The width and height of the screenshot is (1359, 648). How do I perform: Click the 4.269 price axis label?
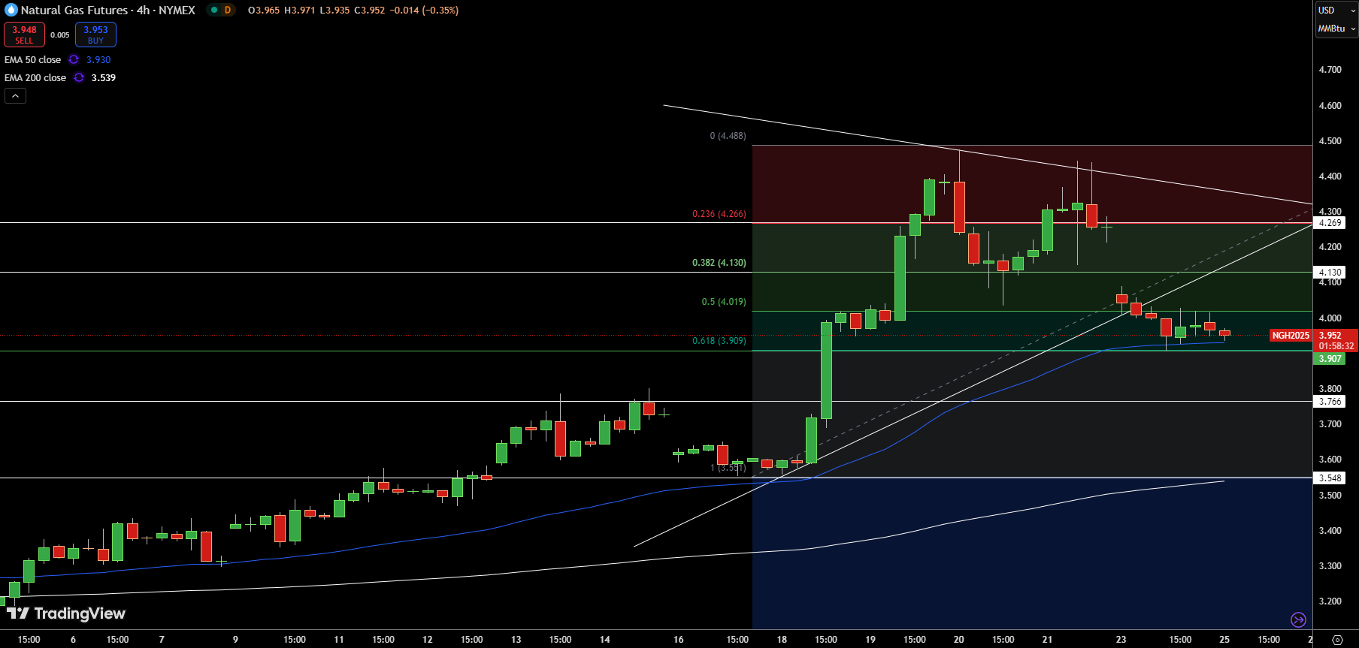[x=1330, y=223]
